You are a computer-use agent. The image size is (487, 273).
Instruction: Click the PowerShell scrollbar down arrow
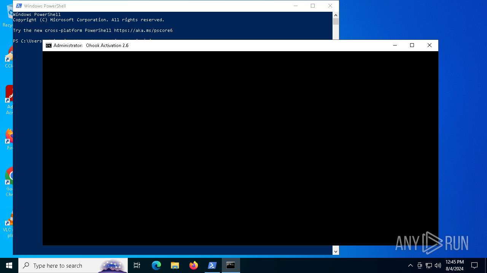click(336, 251)
